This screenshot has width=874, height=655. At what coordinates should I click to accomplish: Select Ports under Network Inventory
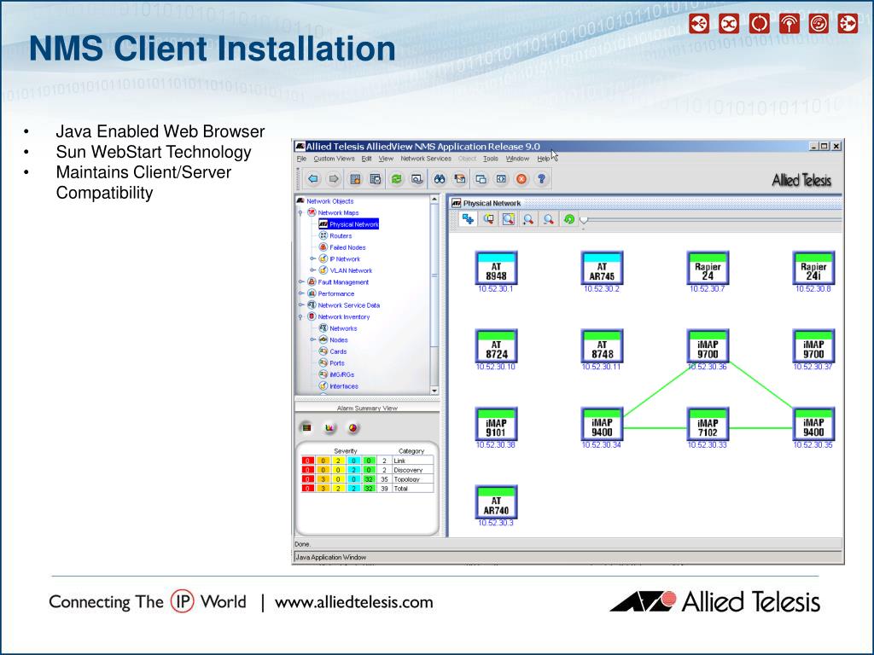coord(336,363)
